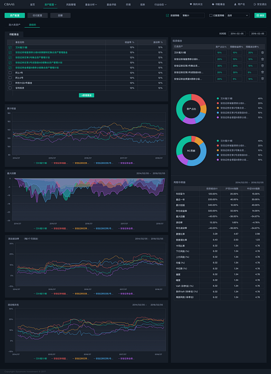
Task: Click green legend dot for 艾叶魔方1期 in 资产占比 chart
Action: (218, 98)
